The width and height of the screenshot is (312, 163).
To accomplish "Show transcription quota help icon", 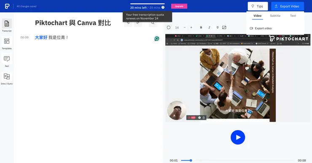I will (x=163, y=7).
